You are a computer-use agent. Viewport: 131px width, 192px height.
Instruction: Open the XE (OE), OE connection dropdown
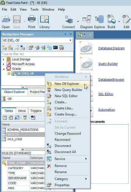(x=70, y=40)
